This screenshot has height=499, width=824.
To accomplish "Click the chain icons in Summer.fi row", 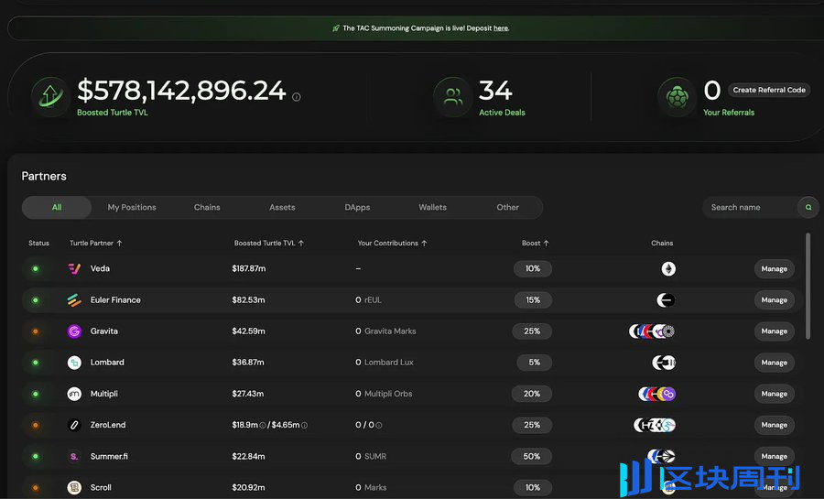I will tap(662, 456).
